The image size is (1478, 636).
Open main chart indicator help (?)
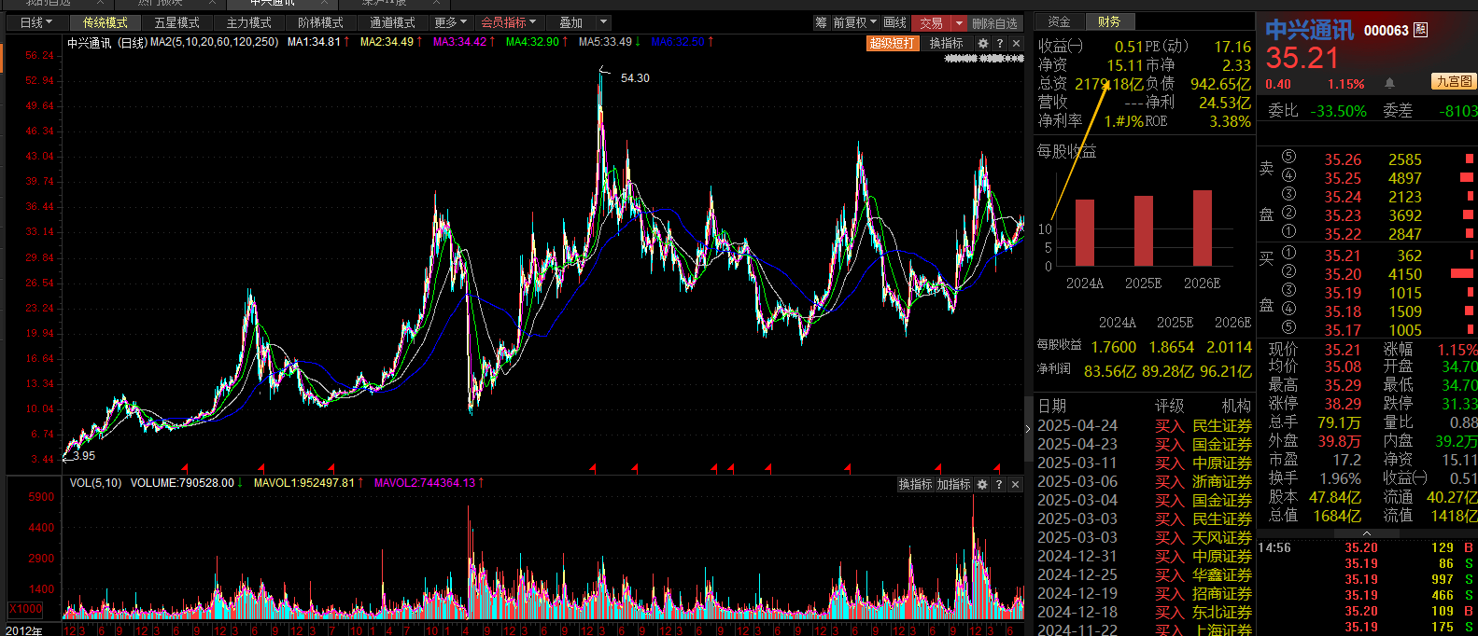(x=1000, y=44)
